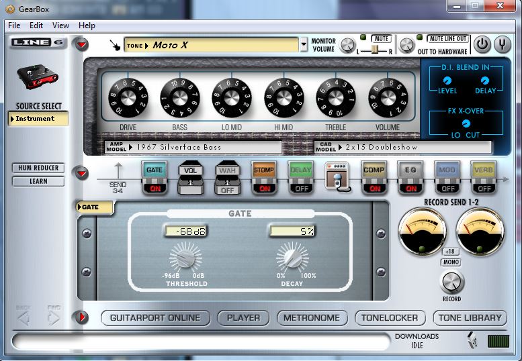Viewport: 522px width, 361px height.
Task: Collapse the effects panel red arrow
Action: [x=81, y=173]
